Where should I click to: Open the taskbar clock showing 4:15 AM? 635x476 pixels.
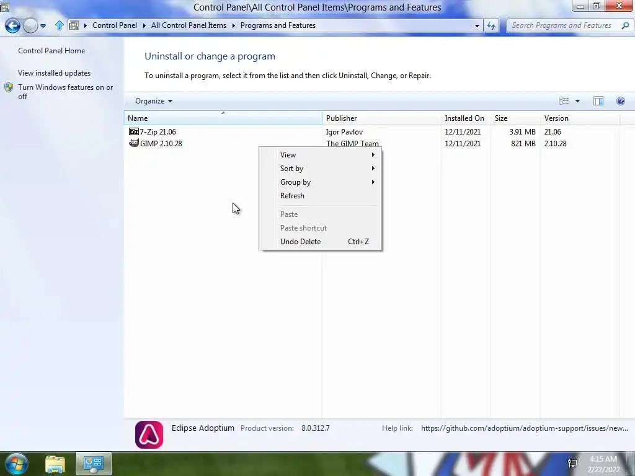(603, 464)
